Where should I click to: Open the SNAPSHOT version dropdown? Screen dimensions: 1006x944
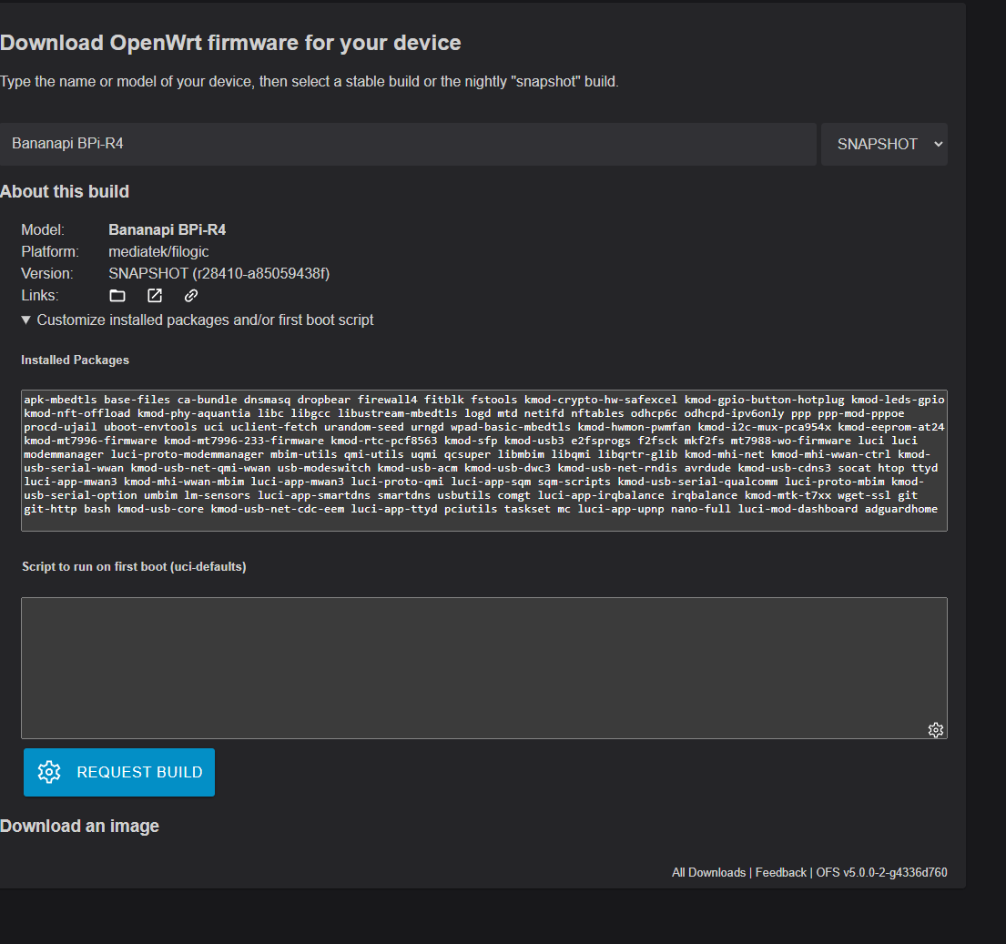(884, 145)
